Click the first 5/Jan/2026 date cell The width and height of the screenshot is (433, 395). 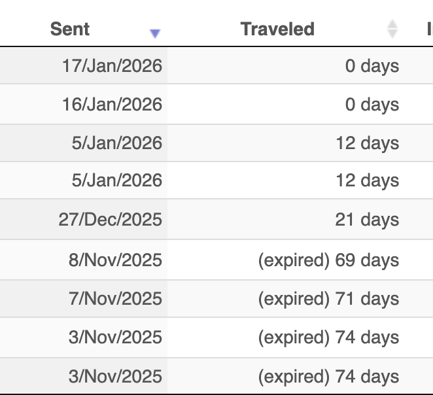tap(116, 143)
